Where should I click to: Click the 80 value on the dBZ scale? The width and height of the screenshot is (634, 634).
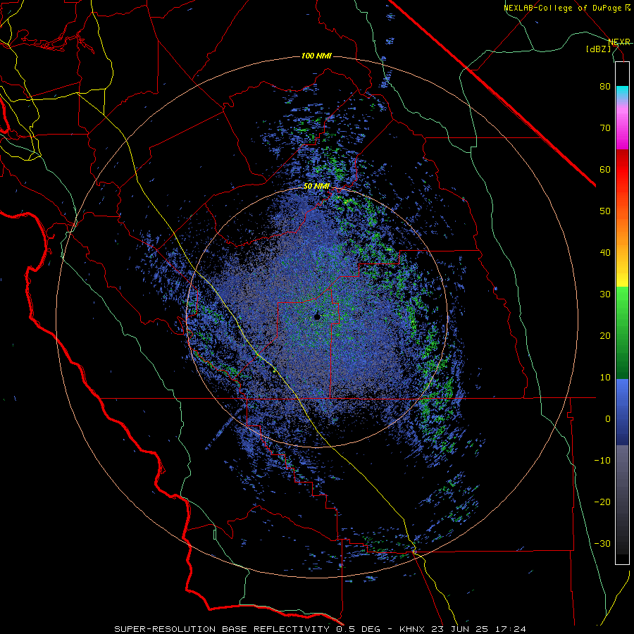(605, 86)
